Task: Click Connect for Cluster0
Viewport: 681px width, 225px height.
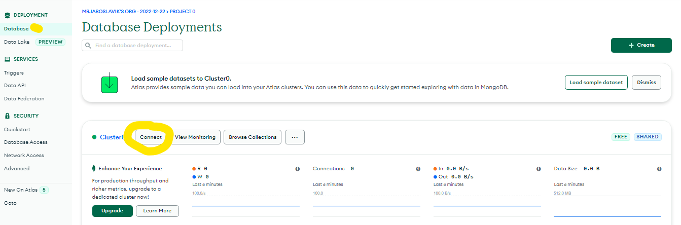Action: click(151, 137)
